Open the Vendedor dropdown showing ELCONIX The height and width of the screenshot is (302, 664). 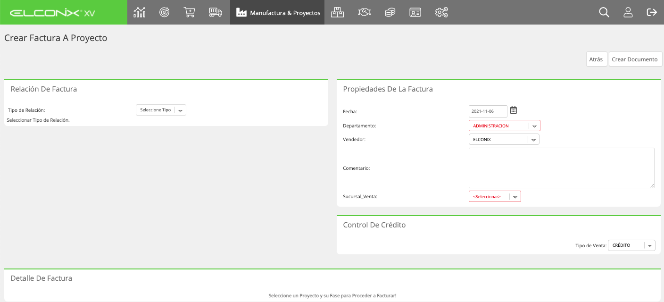pos(504,139)
